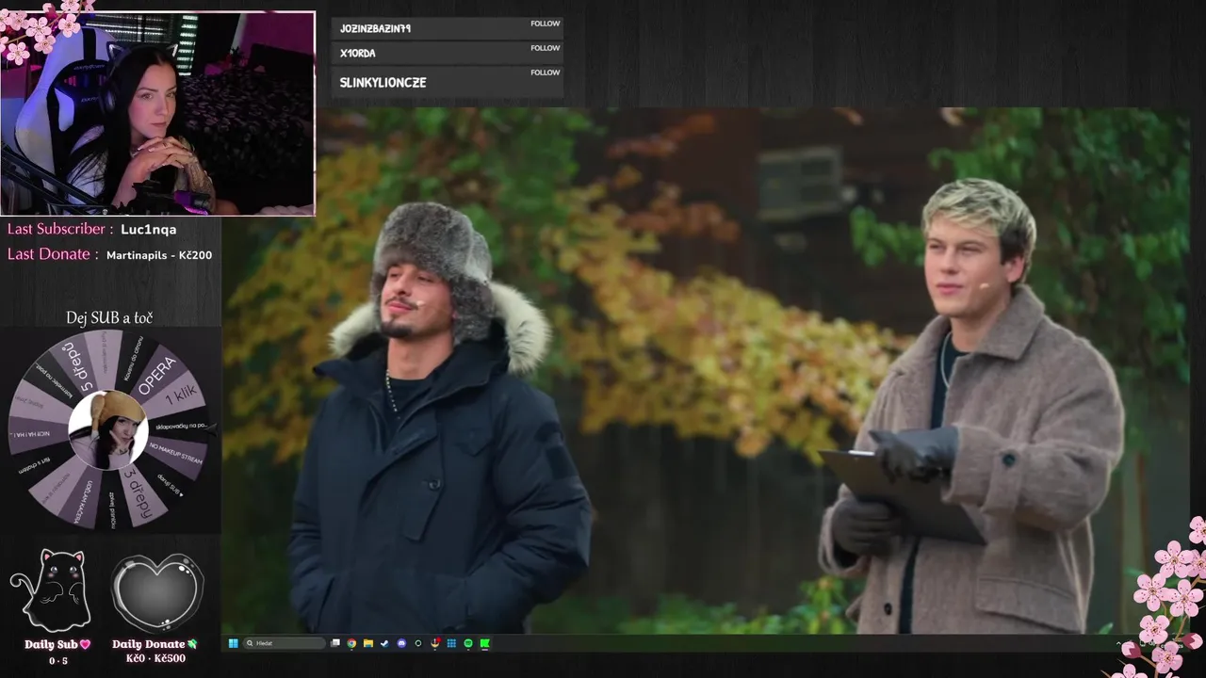
Task: Open Discord from the taskbar
Action: coord(401,643)
